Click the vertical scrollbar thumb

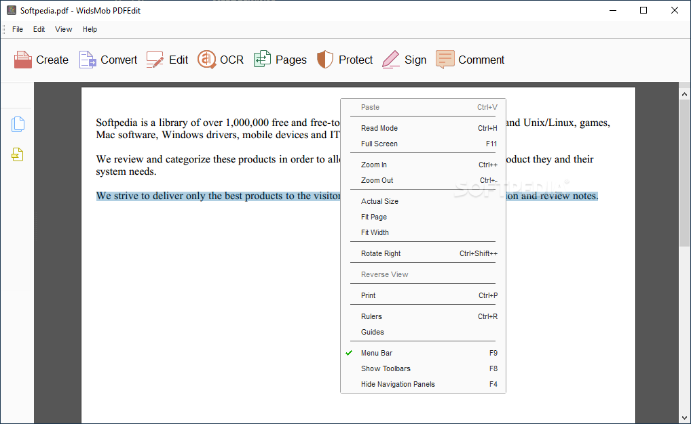[684, 173]
